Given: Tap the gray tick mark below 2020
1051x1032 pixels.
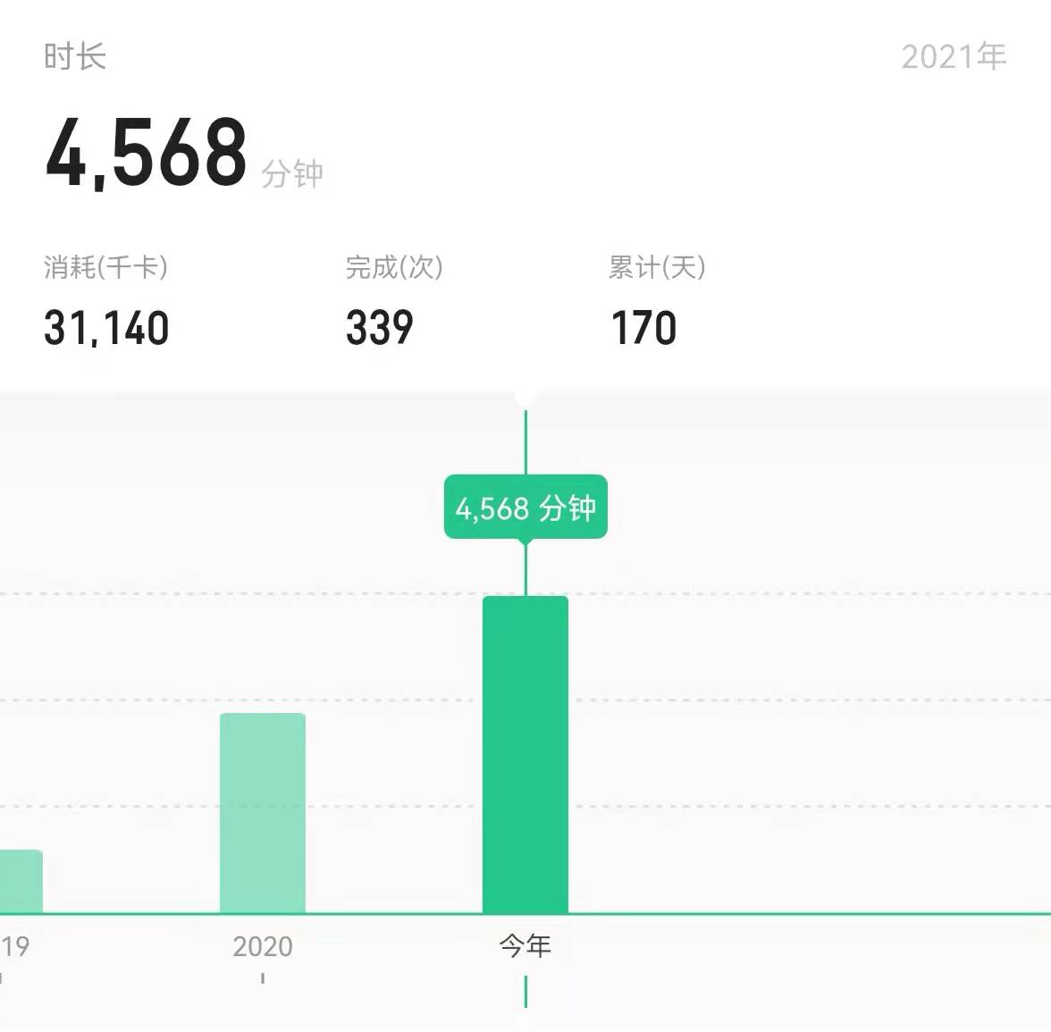Looking at the screenshot, I should pyautogui.click(x=263, y=978).
